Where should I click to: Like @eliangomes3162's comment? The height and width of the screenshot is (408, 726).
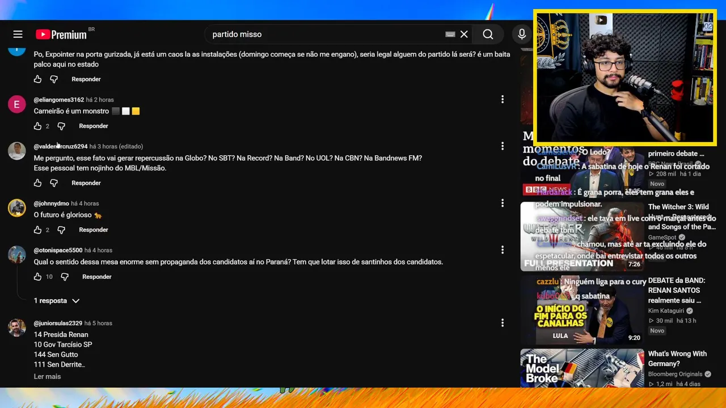37,126
